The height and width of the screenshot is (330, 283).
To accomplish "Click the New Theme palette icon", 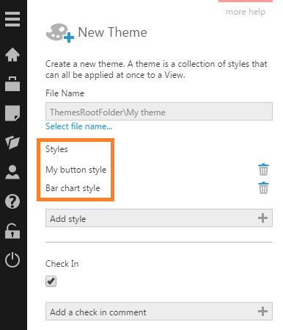I will click(60, 33).
